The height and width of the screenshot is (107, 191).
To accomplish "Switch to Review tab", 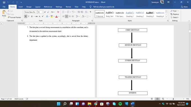I will pyautogui.click(x=68, y=7).
